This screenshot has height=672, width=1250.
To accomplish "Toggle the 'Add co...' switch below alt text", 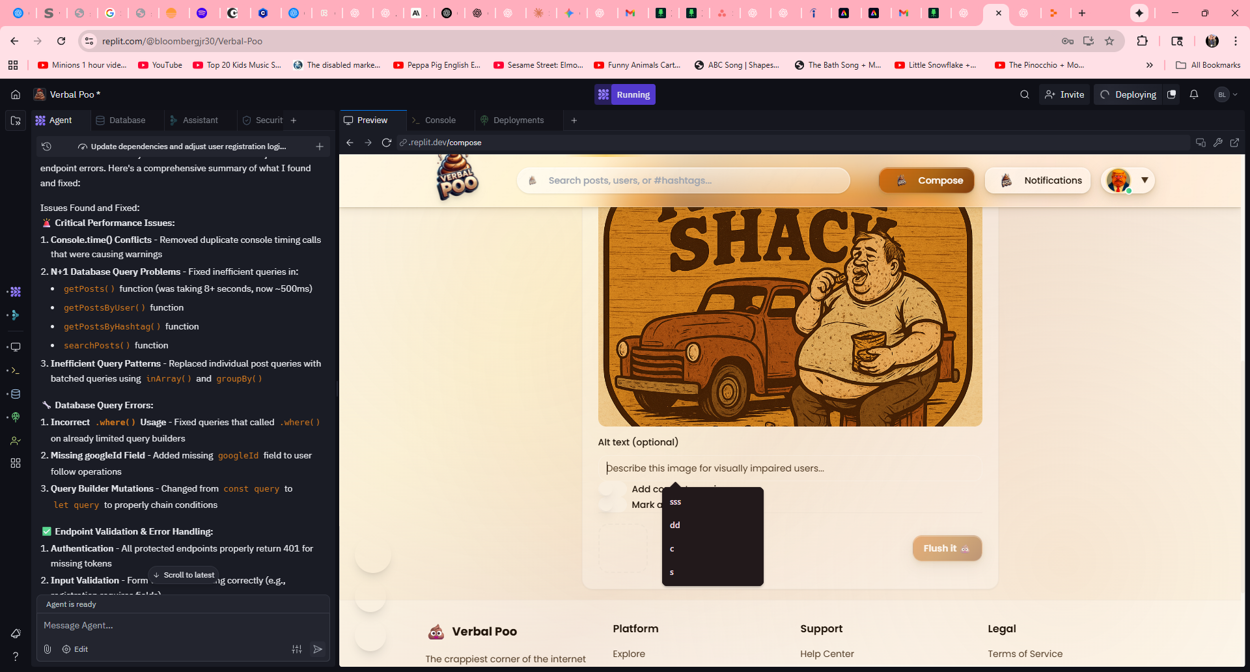I will click(612, 489).
